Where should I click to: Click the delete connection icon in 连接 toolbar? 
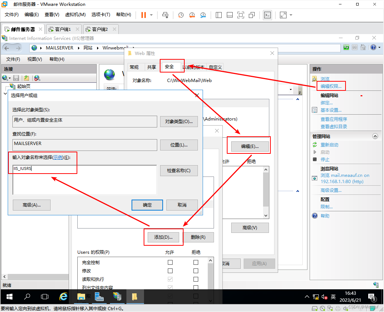coord(37,78)
